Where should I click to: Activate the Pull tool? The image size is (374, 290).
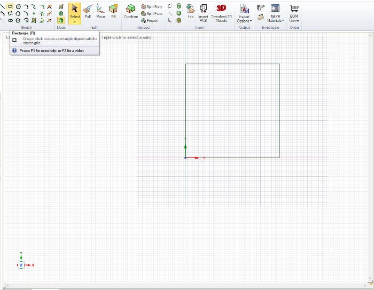click(x=88, y=11)
